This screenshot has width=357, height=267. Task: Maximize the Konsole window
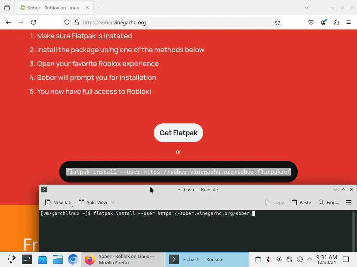pyautogui.click(x=343, y=189)
